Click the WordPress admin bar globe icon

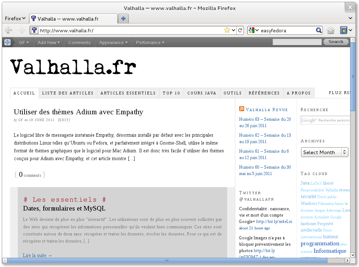[7, 42]
